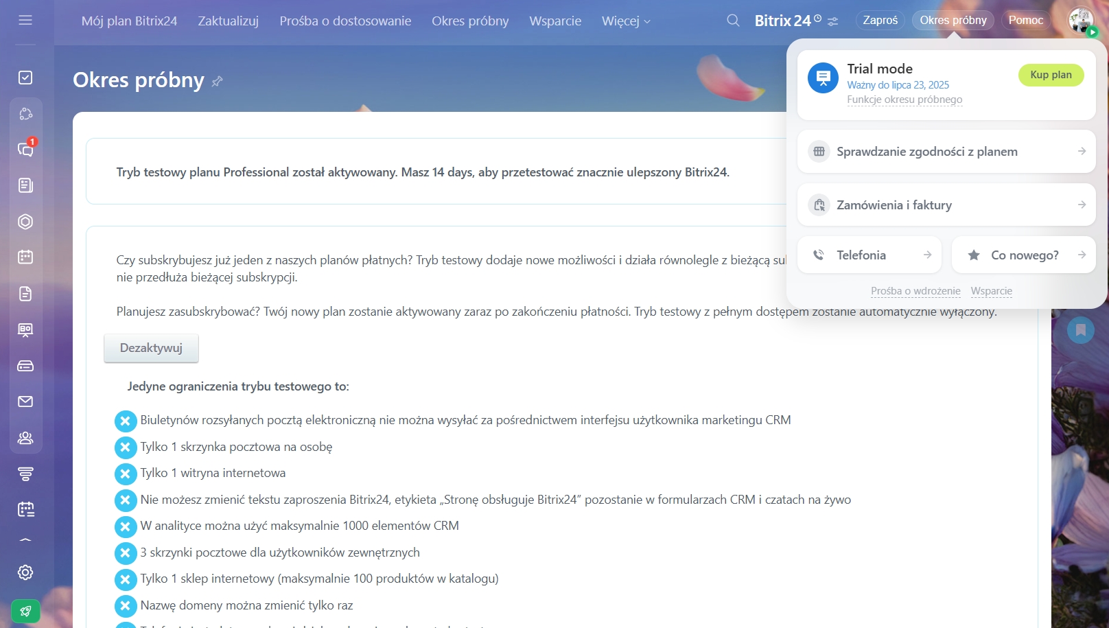Click text Tylko 1 skrzynka pocztowa na osobę

[236, 447]
